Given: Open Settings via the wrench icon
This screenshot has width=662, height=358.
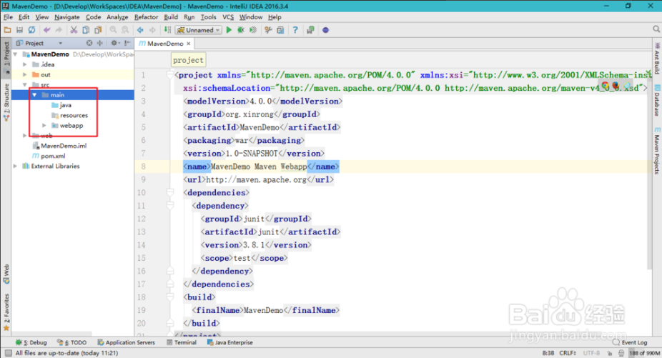Looking at the screenshot, I should tap(268, 30).
